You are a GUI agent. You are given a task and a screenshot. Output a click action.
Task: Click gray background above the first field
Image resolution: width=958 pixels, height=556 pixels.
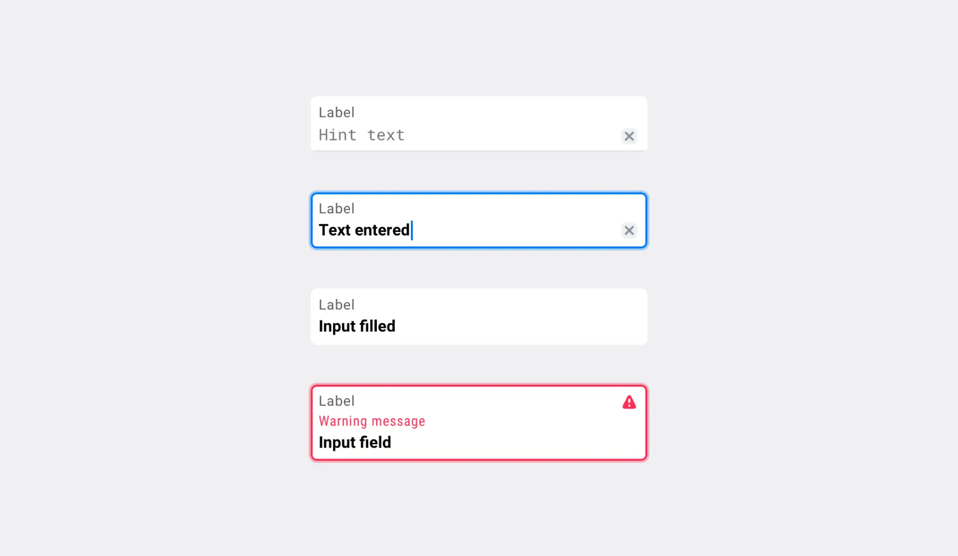point(479,48)
